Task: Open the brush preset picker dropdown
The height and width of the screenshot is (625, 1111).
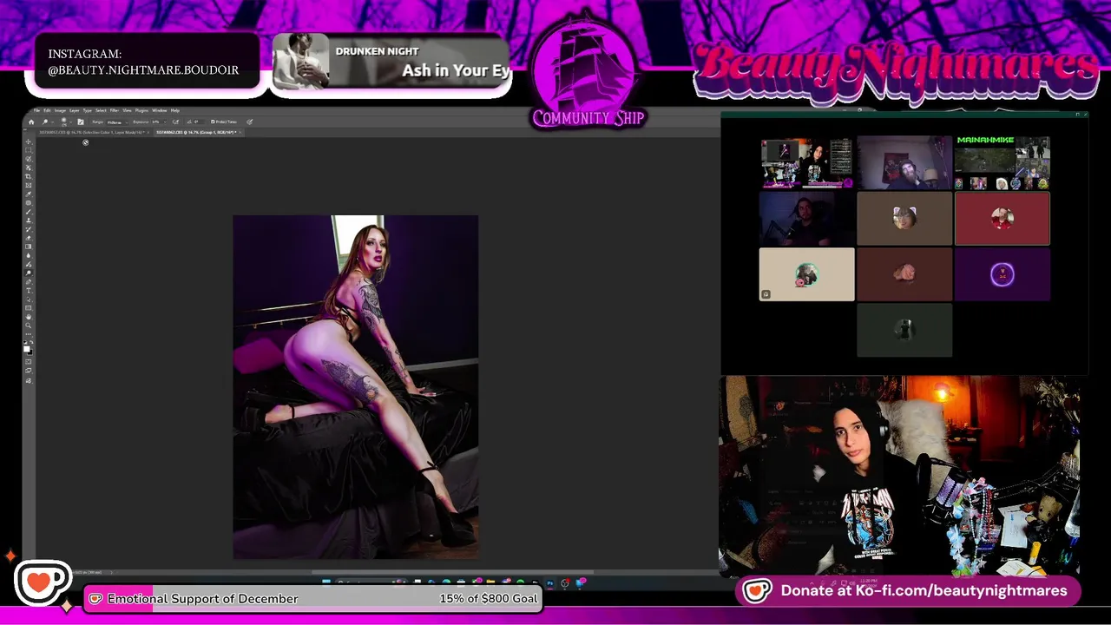Action: (70, 122)
